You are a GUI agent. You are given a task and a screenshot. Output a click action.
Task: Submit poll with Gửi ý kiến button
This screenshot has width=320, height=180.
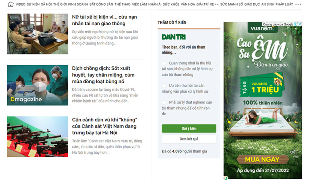[x=189, y=128]
